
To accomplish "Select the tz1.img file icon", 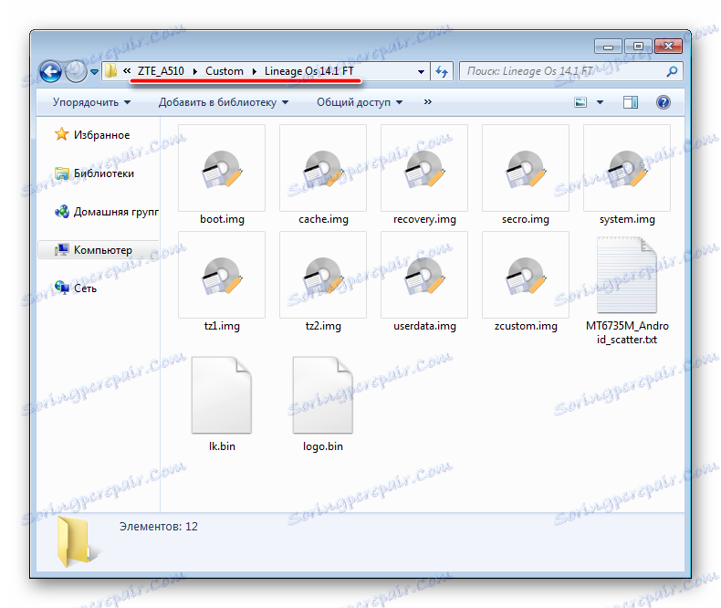I will click(x=222, y=275).
